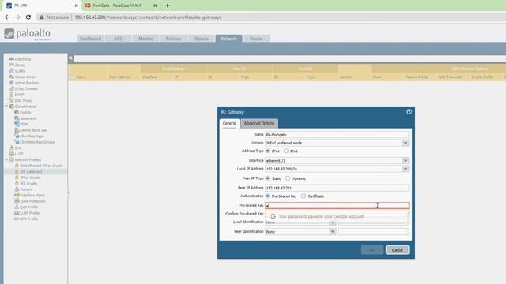
Task: Reload the browser page
Action: click(x=28, y=17)
